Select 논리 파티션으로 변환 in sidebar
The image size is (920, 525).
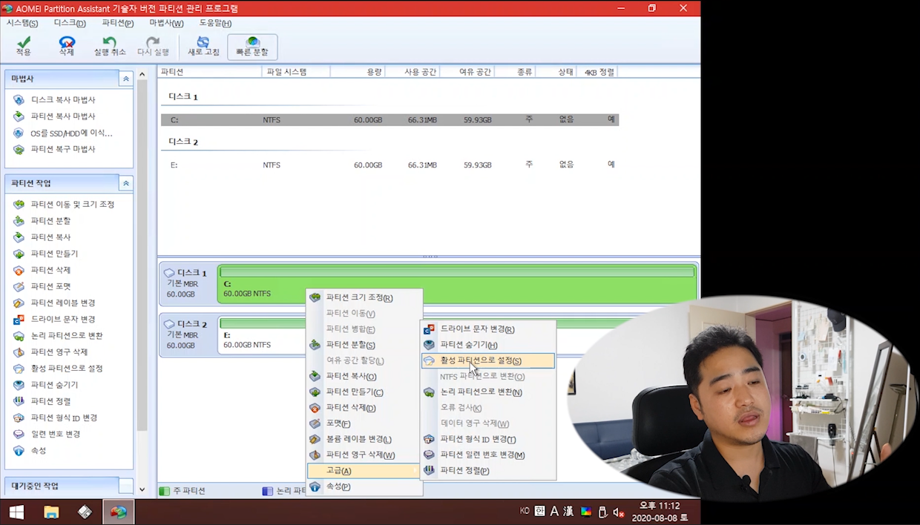59,335
